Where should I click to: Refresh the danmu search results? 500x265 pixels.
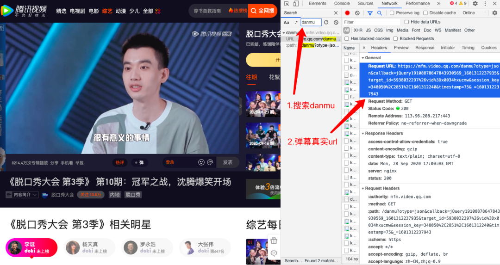coord(326,22)
